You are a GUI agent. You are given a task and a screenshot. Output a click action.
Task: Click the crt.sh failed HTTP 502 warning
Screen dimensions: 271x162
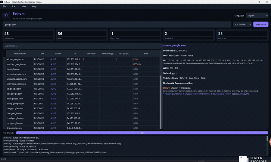[x=21, y=138]
